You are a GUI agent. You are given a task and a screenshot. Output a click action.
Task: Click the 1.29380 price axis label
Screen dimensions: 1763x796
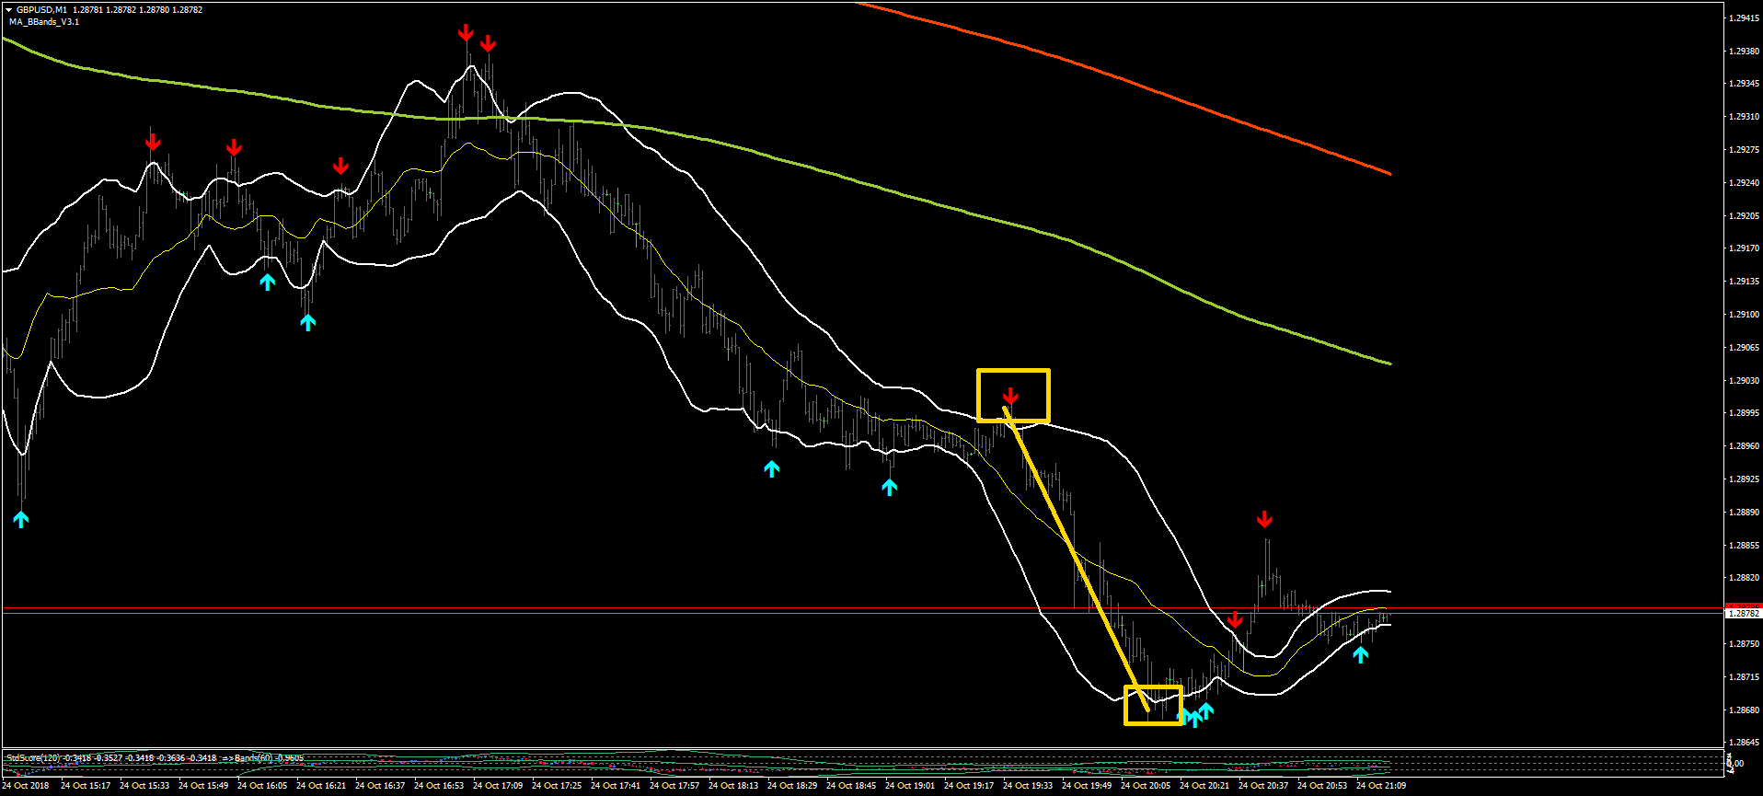[x=1744, y=52]
